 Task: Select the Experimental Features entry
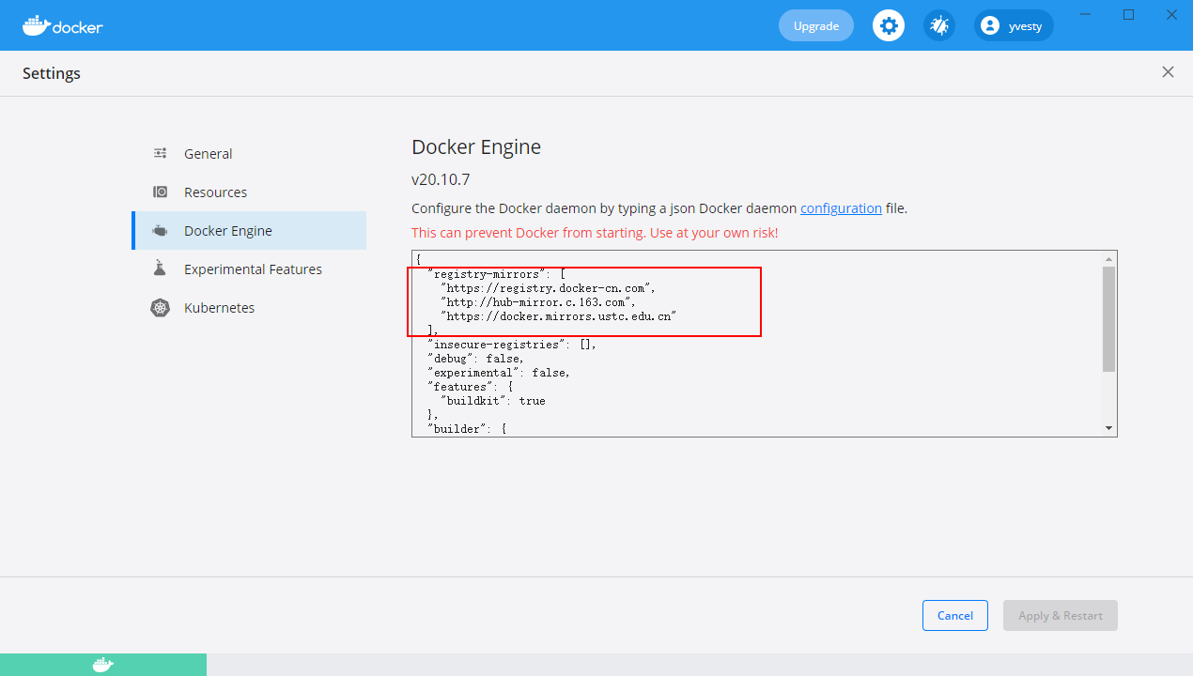253,269
